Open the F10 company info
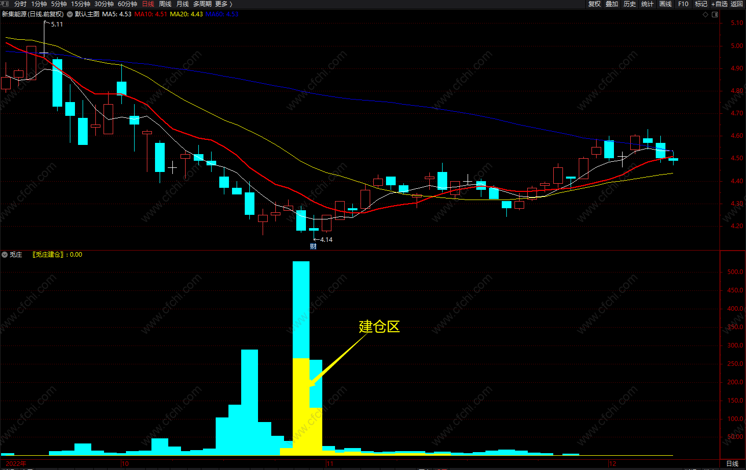The width and height of the screenshot is (746, 470). coord(683,4)
